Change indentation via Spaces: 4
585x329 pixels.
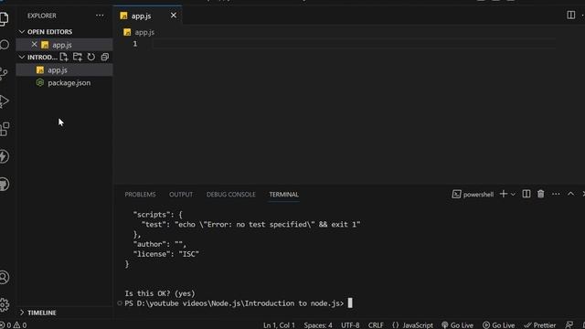pos(318,325)
